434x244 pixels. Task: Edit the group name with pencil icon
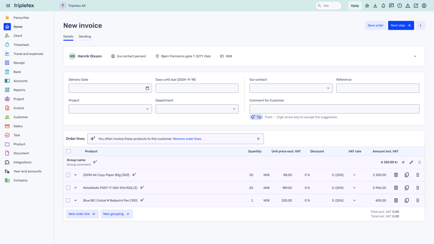click(411, 162)
